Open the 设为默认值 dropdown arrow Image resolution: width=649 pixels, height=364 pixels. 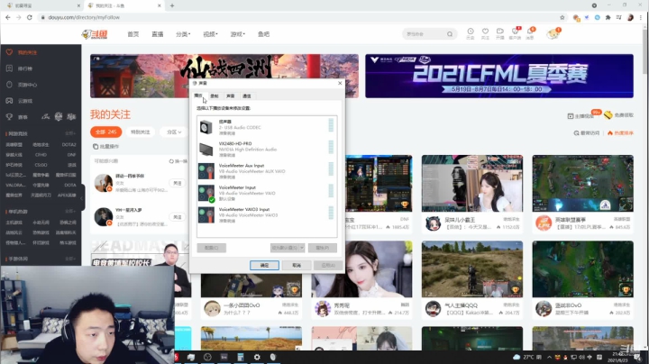tap(302, 248)
